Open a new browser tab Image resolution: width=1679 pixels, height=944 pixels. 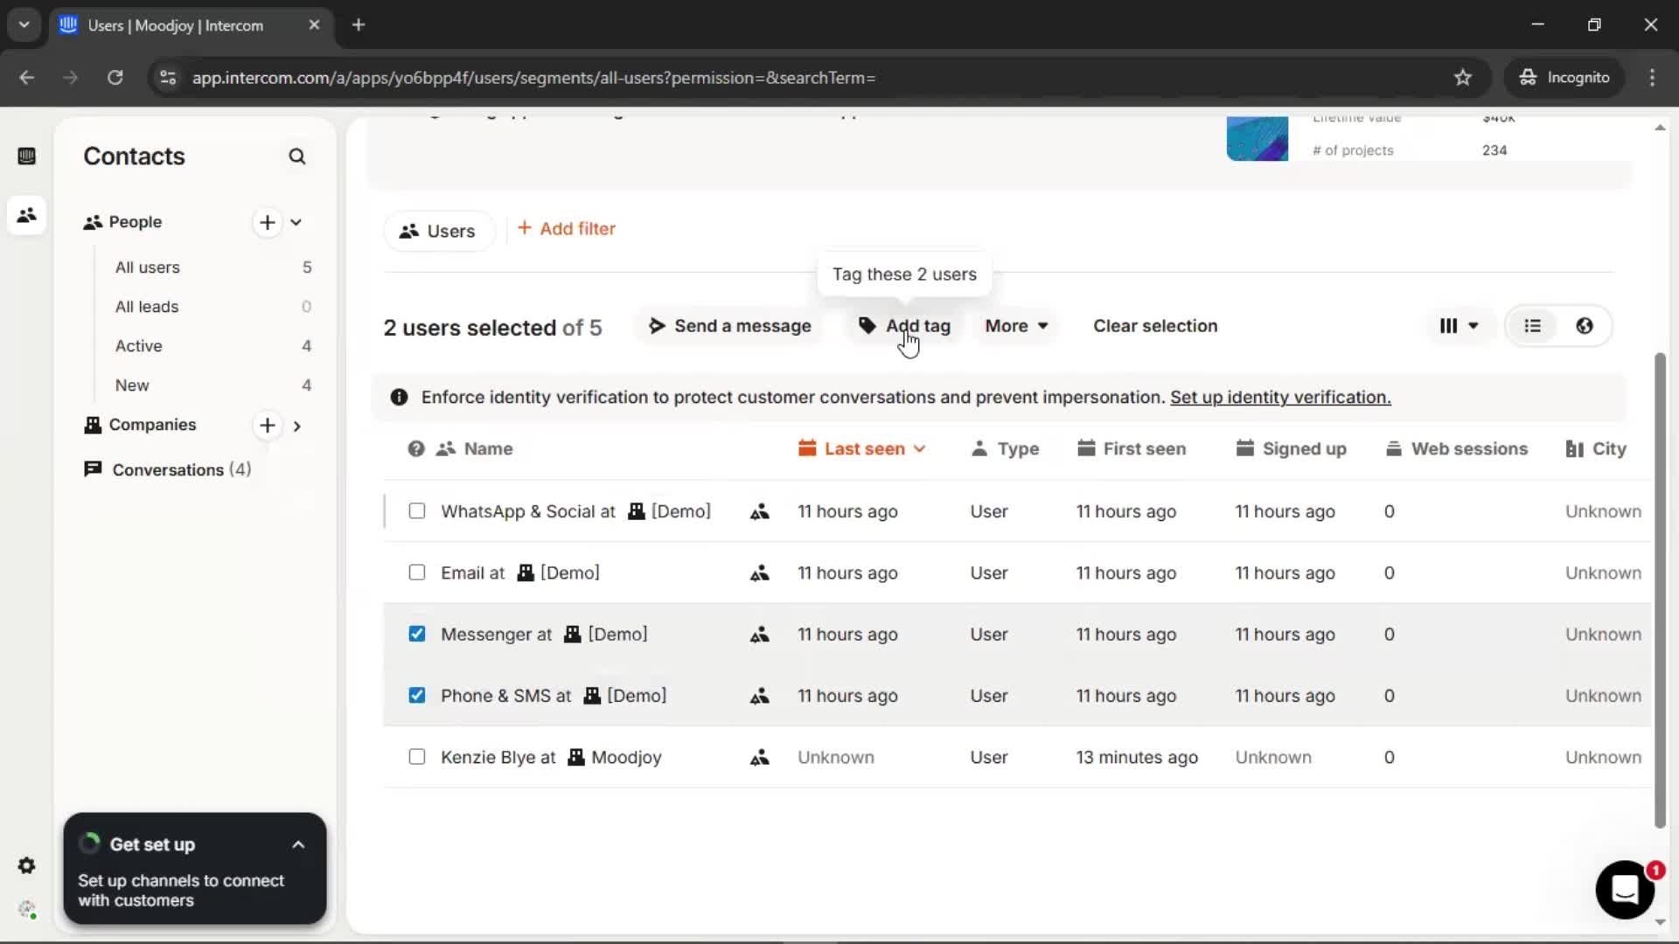pos(359,25)
